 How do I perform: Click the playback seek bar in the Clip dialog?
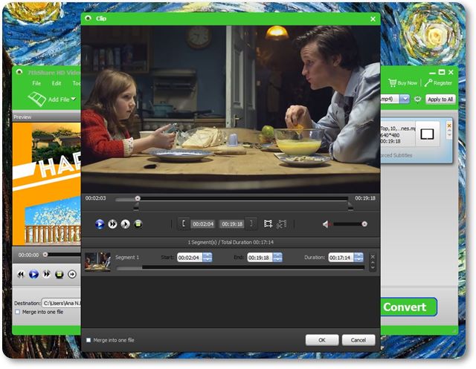tap(231, 198)
